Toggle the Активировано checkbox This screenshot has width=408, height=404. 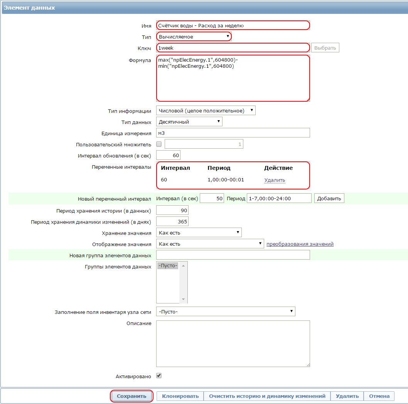(159, 376)
